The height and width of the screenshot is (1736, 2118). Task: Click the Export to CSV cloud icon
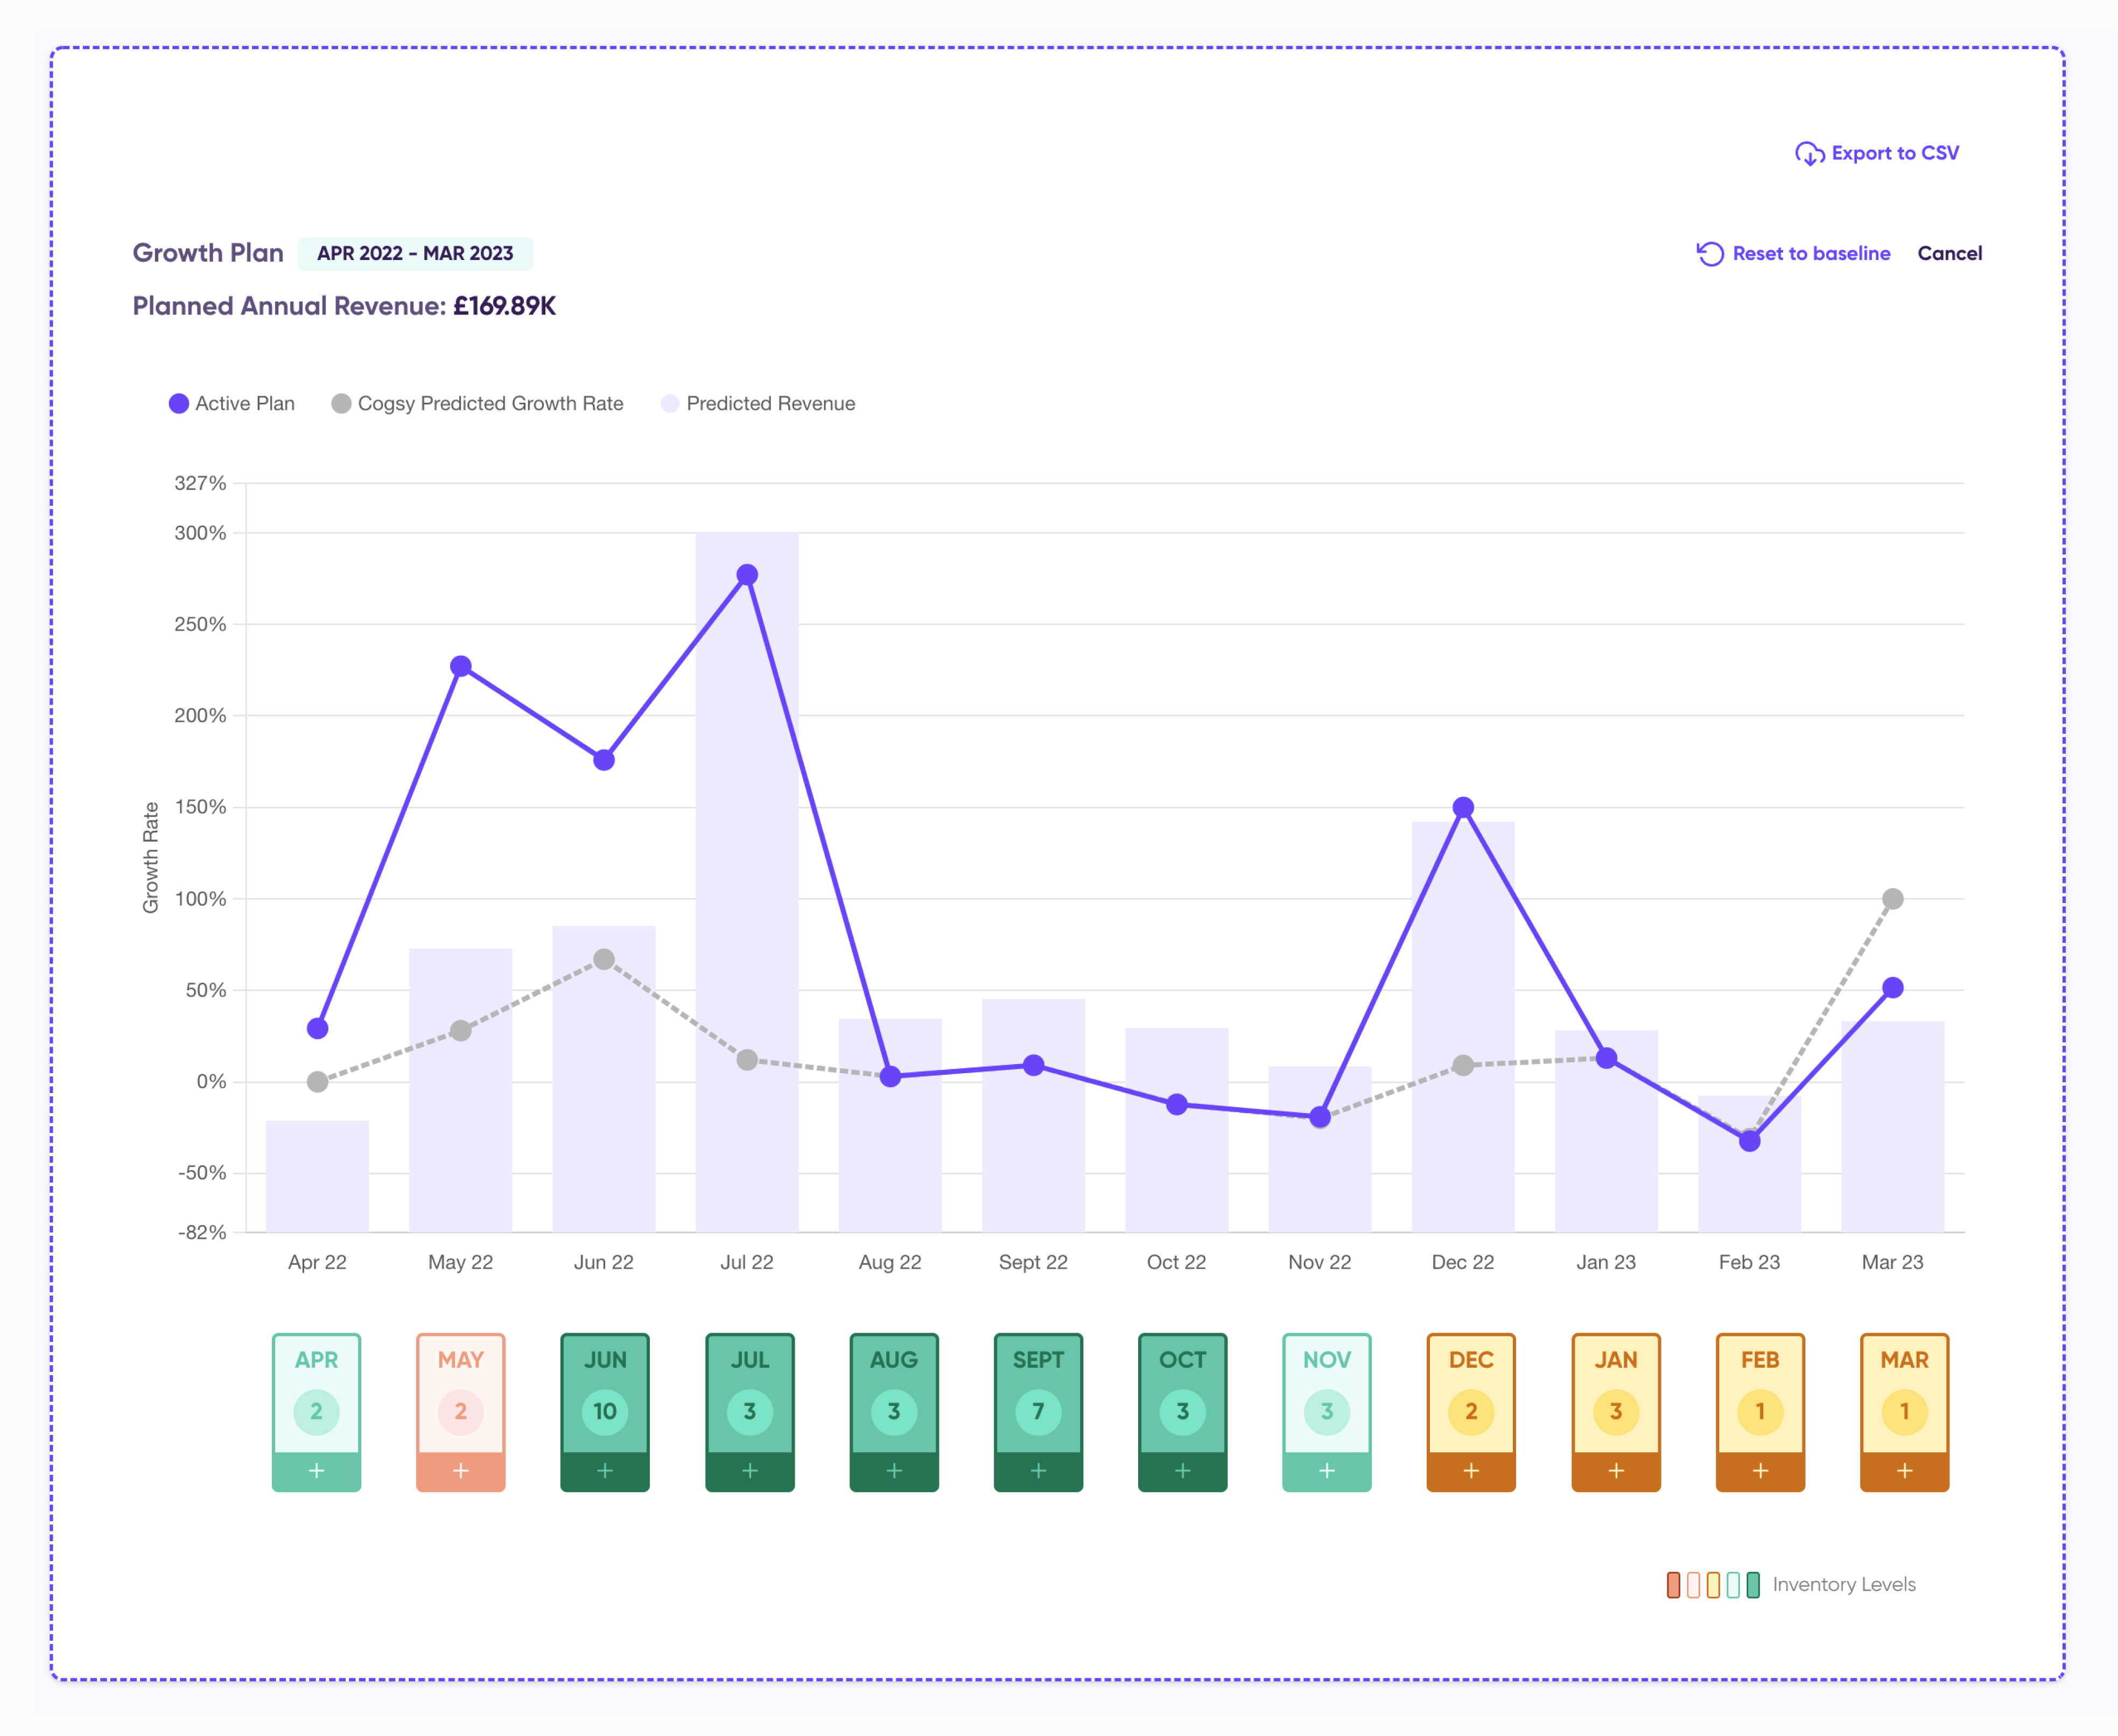tap(1809, 154)
